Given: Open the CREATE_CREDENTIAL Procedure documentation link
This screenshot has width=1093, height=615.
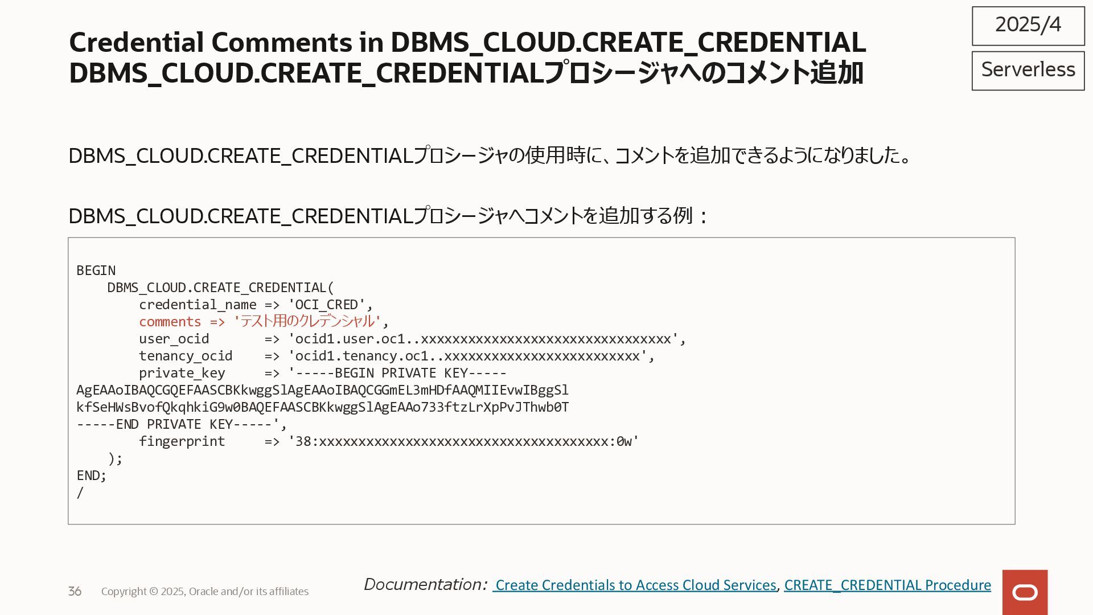Looking at the screenshot, I should tap(887, 585).
